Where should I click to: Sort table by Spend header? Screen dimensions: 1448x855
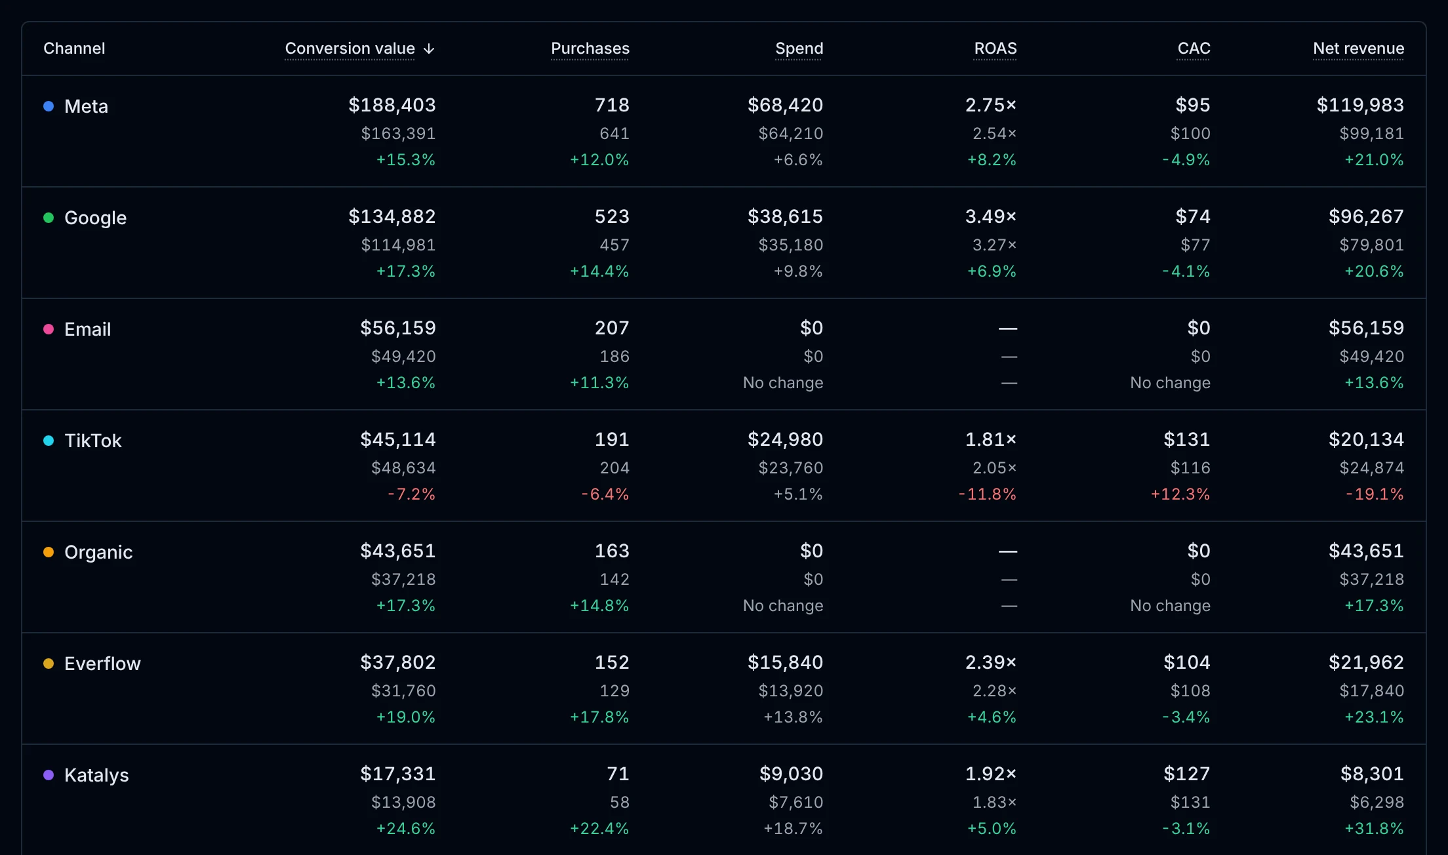pos(799,49)
